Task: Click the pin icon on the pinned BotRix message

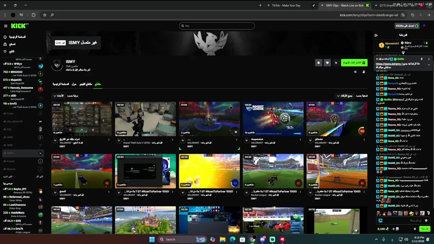Action: [x=422, y=59]
